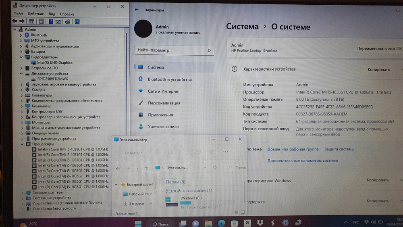Click Переименовать этот ПК button
The height and width of the screenshot is (227, 403).
[x=379, y=49]
